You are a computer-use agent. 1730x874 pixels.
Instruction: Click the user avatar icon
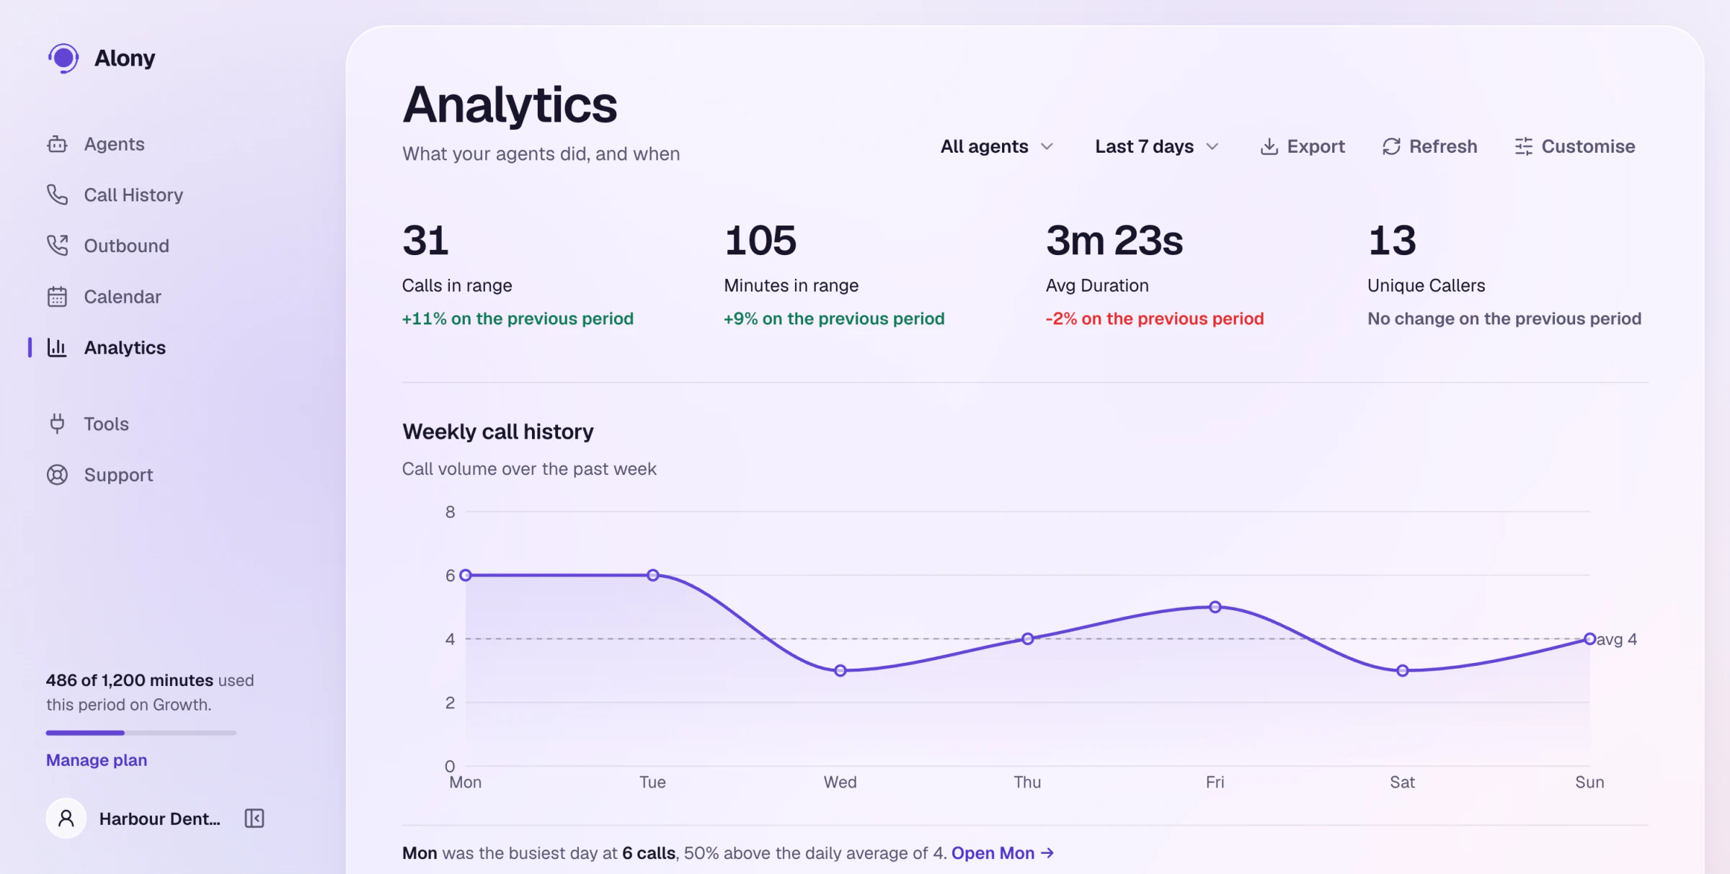click(66, 819)
